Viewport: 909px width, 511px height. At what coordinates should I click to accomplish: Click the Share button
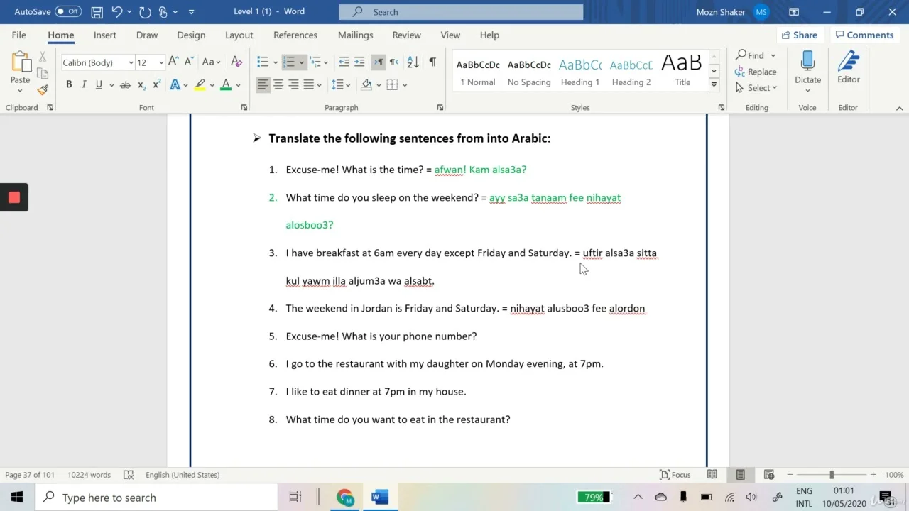point(799,35)
